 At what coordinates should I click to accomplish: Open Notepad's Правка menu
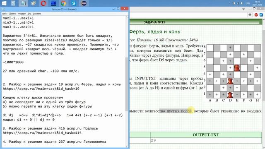pyautogui.click(x=13, y=14)
